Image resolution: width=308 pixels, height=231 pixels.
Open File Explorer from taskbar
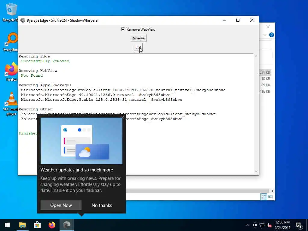click(22, 225)
